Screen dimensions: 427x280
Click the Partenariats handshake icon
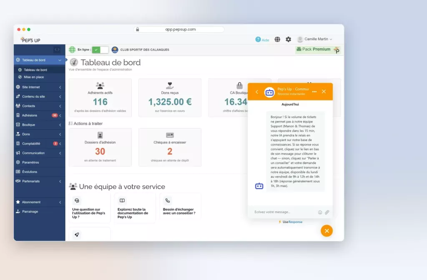point(18,181)
